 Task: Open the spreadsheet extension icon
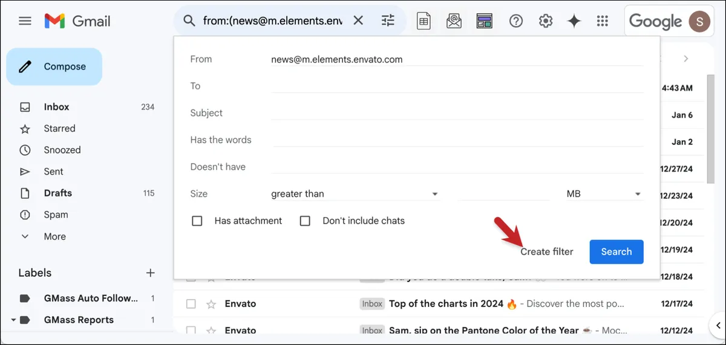[423, 21]
